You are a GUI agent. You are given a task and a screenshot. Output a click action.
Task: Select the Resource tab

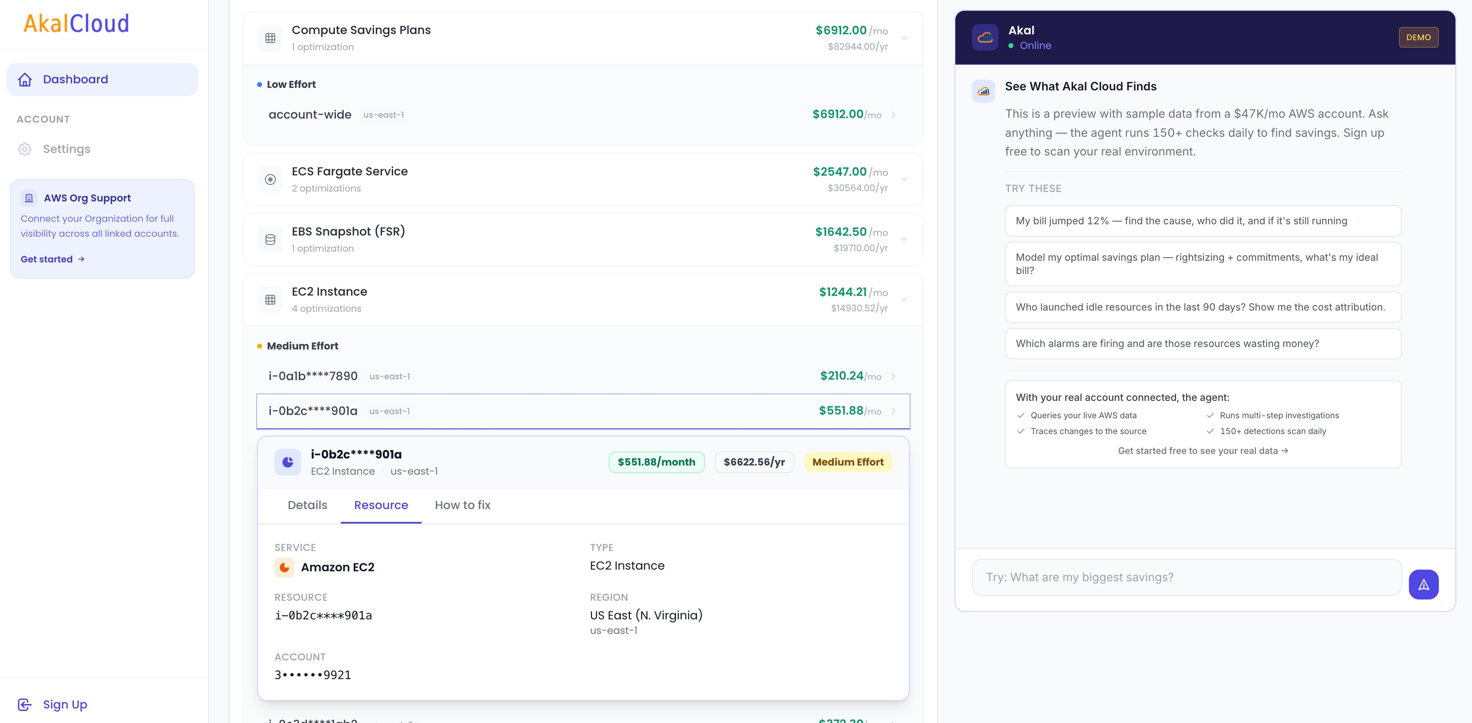coord(381,505)
